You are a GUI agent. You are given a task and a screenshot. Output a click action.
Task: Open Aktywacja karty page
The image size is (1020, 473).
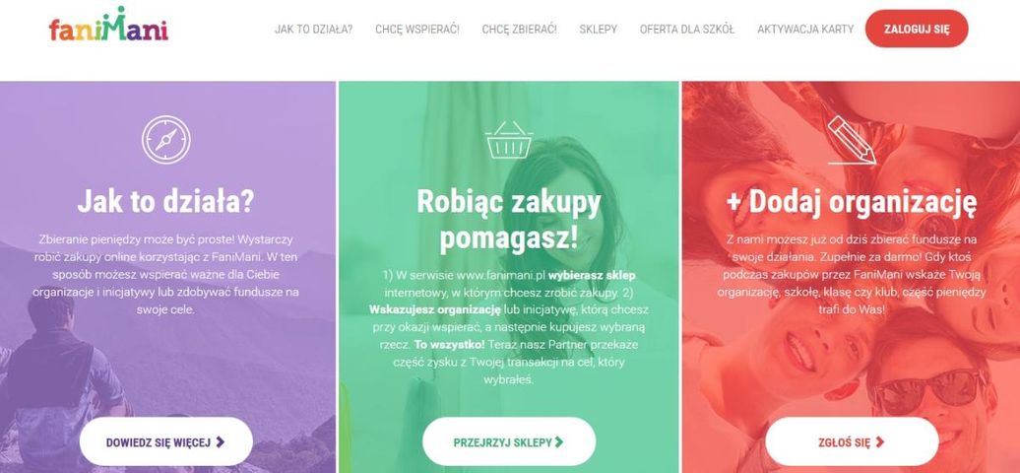point(805,30)
